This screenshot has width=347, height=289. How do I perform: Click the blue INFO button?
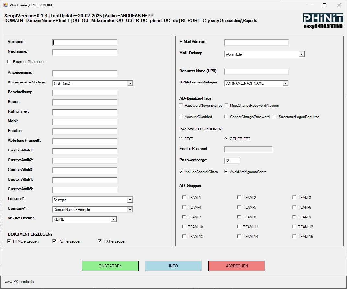tap(173, 266)
